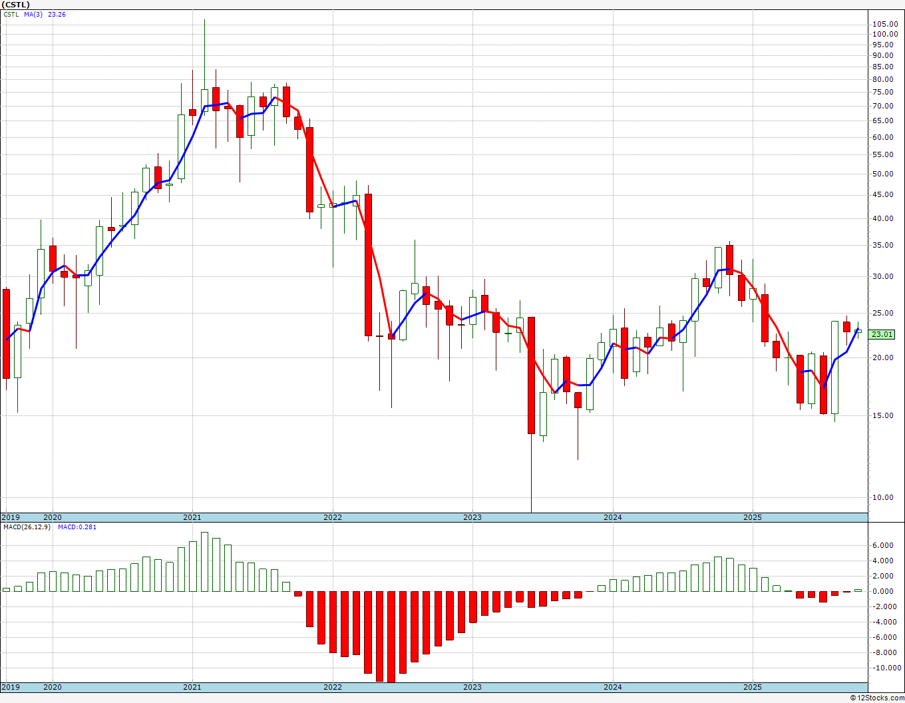
Task: Click the 100.00 price axis label
Action: pos(885,35)
